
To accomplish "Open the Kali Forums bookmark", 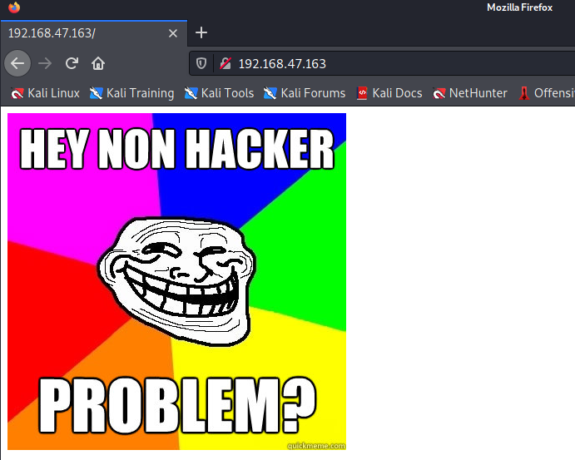I will [305, 93].
